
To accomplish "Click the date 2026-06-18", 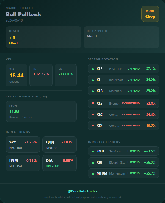I will (14, 20).
